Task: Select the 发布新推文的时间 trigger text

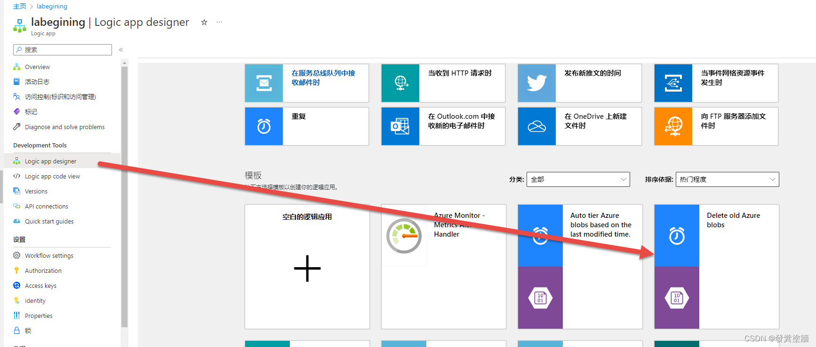Action: (x=592, y=73)
